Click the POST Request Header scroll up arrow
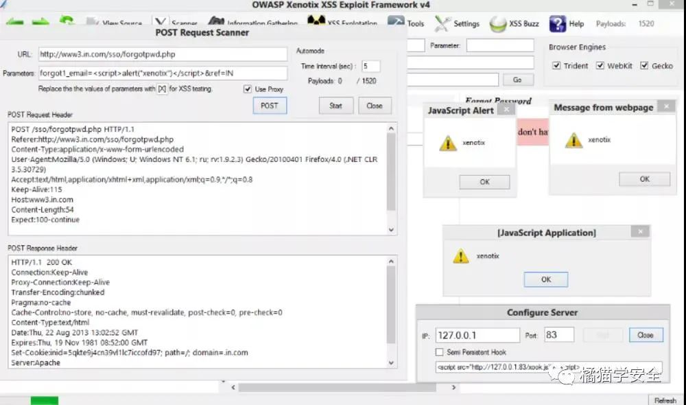 tap(391, 129)
